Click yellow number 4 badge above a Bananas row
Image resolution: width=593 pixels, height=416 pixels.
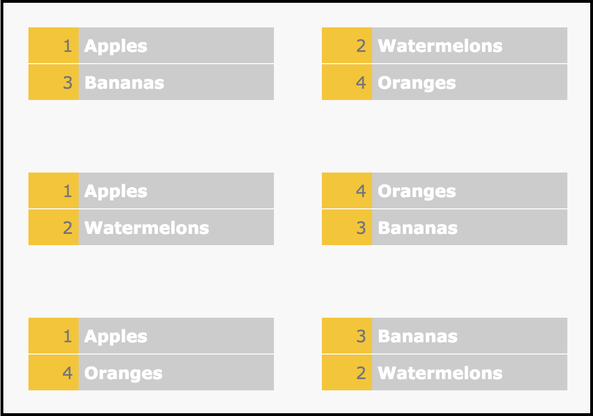[x=347, y=190]
